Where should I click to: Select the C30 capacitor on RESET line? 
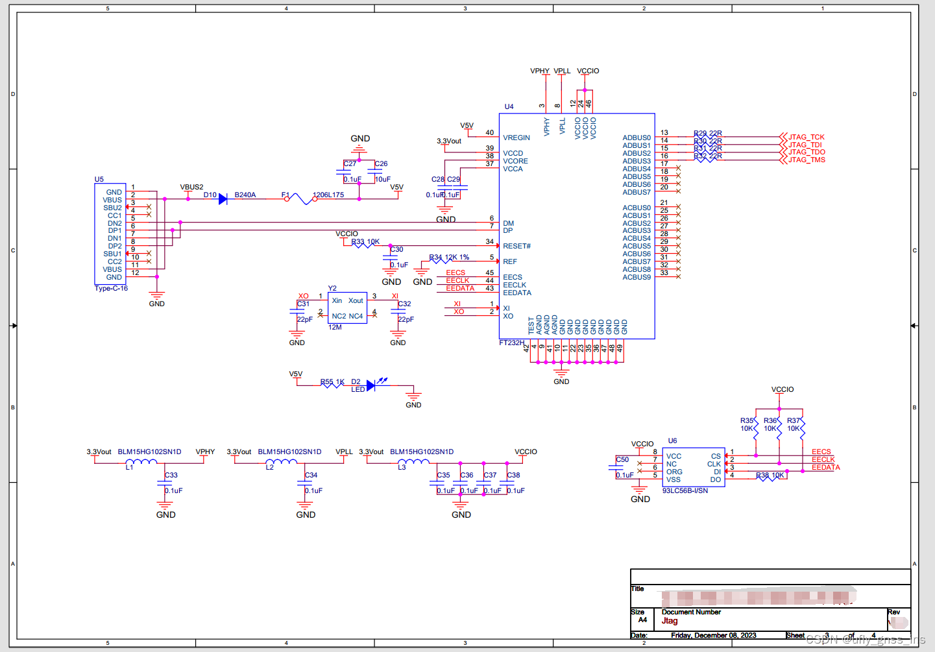(x=391, y=258)
